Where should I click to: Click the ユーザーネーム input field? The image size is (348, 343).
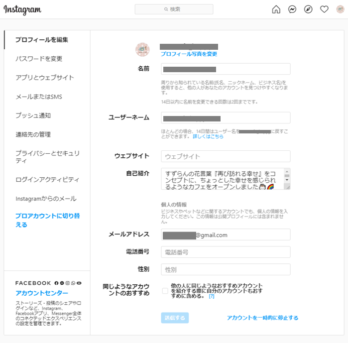coord(226,118)
